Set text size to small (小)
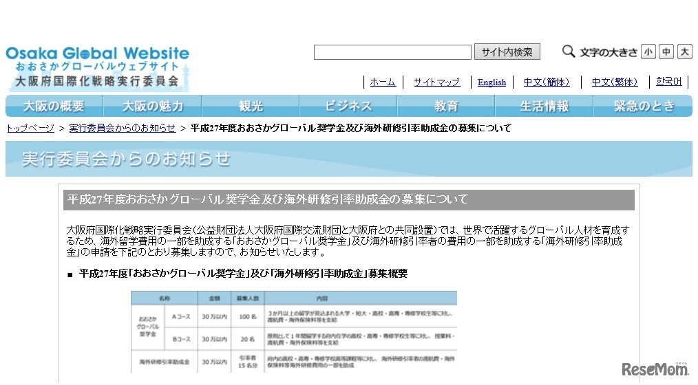The height and width of the screenshot is (385, 698). 648,52
